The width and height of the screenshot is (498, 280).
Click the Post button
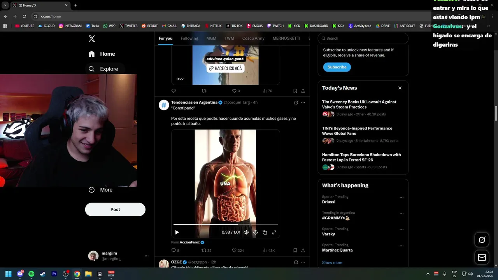click(x=115, y=209)
